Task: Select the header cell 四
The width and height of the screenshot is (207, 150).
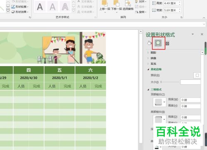Action: click(x=29, y=70)
